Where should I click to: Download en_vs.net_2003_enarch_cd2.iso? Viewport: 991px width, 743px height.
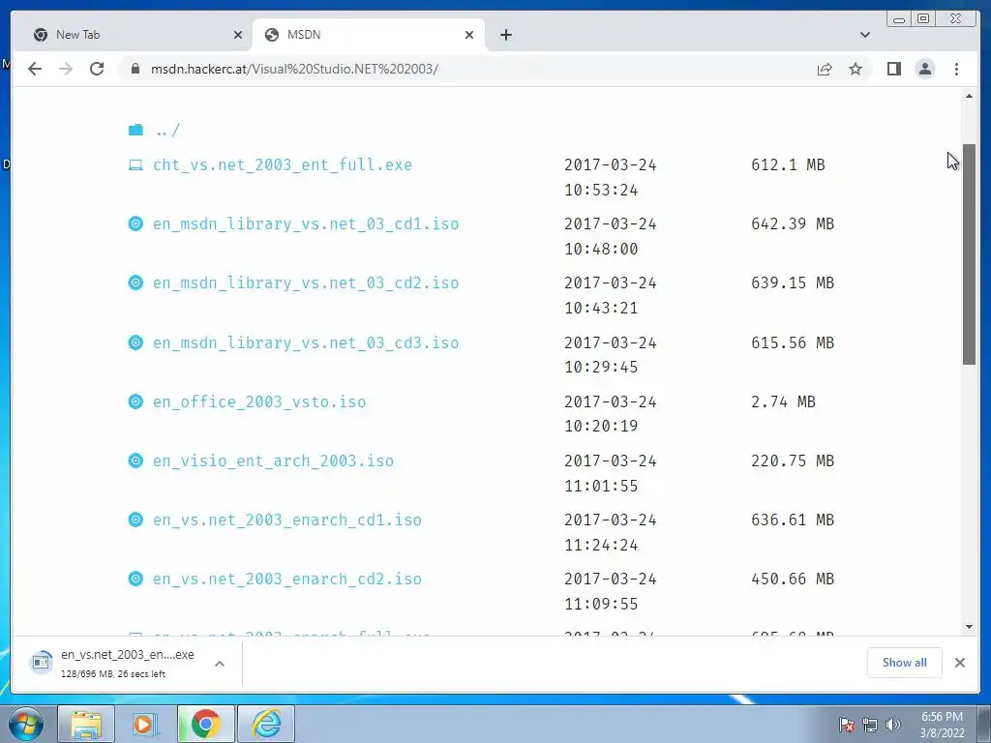click(x=286, y=580)
